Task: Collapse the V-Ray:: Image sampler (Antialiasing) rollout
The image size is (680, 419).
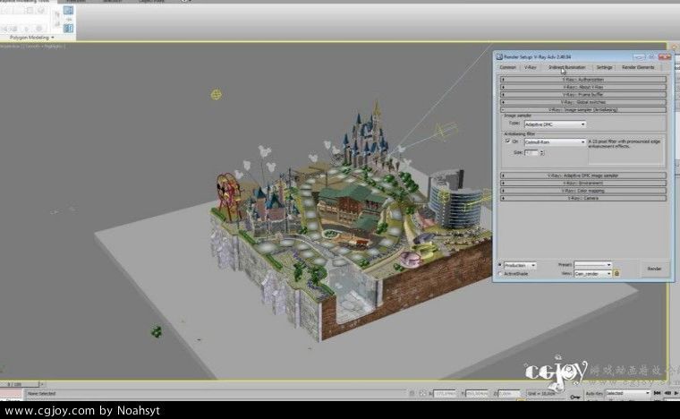Action: [583, 110]
